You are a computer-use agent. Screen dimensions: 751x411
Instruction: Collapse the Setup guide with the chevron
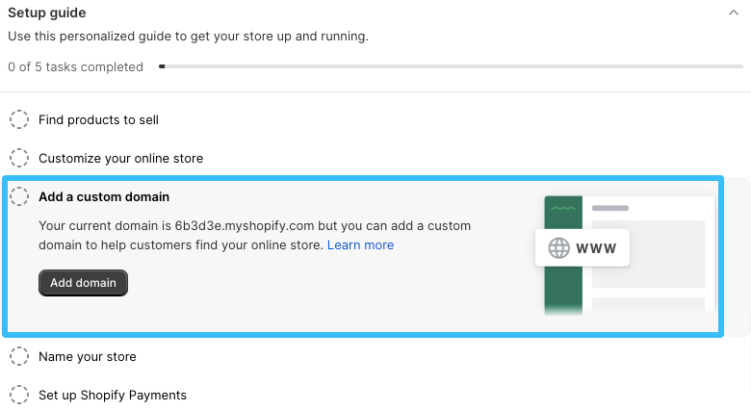(734, 13)
